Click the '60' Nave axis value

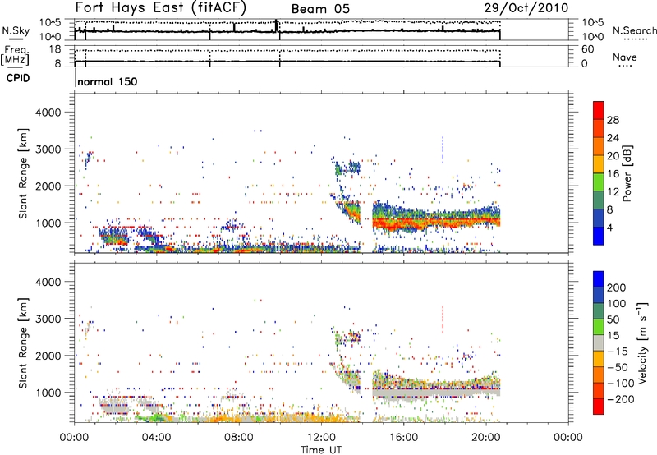(587, 49)
